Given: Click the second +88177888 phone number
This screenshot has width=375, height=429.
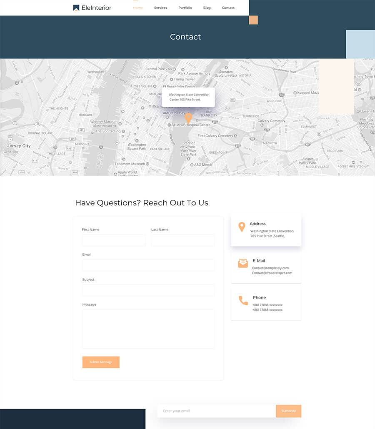Looking at the screenshot, I should [x=267, y=310].
